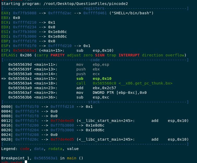Viewport: 197px width, 163px height.
Task: Click the SIGN flag in EFLAGS
Action: [100, 55]
